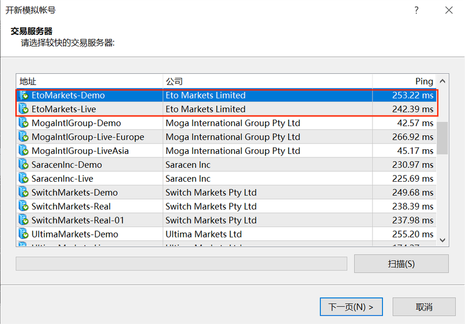Click the server icon beside EtoMarkets-Live

pyautogui.click(x=23, y=109)
